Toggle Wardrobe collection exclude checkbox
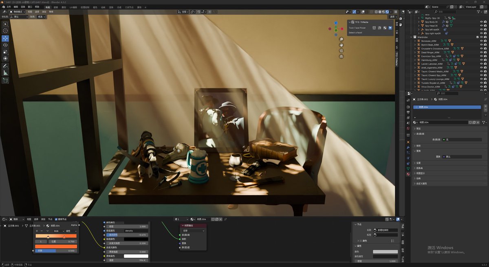Viewport: 489px width, 267px height. click(x=477, y=37)
